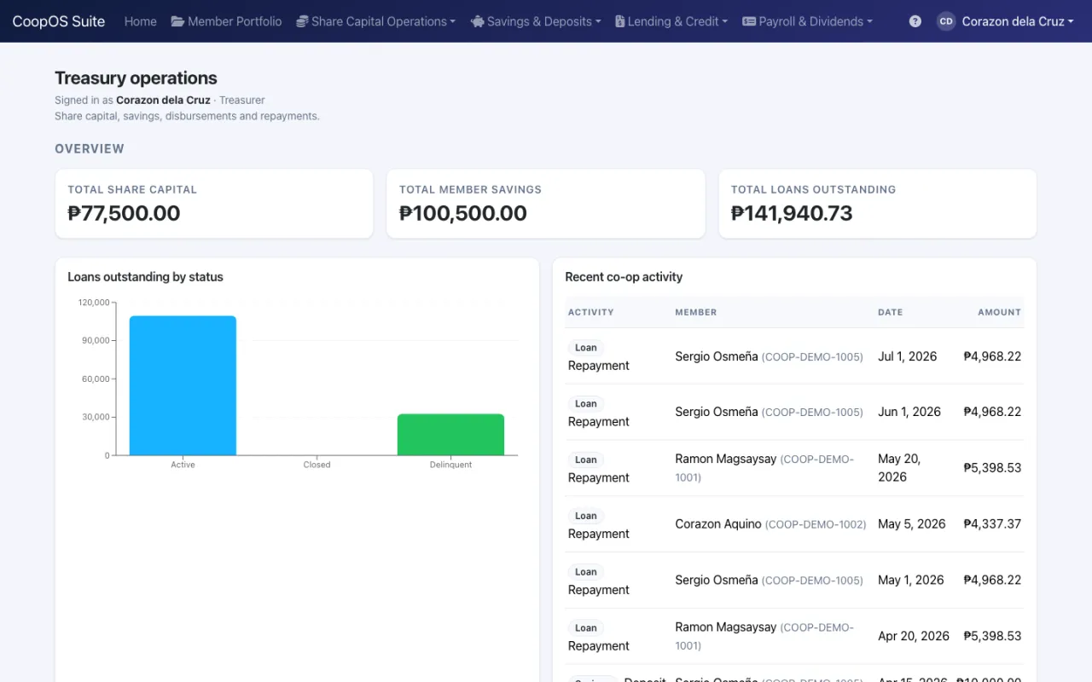The width and height of the screenshot is (1092, 682).
Task: Click the folder icon beside Member Portfolio
Action: (x=177, y=21)
